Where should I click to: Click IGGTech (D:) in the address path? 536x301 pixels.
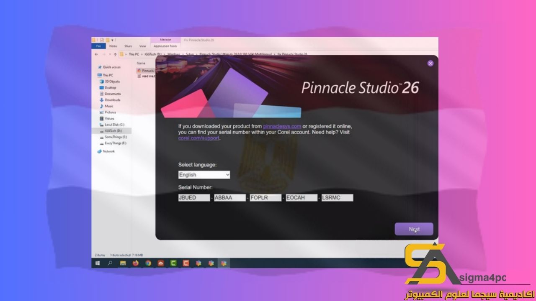153,54
